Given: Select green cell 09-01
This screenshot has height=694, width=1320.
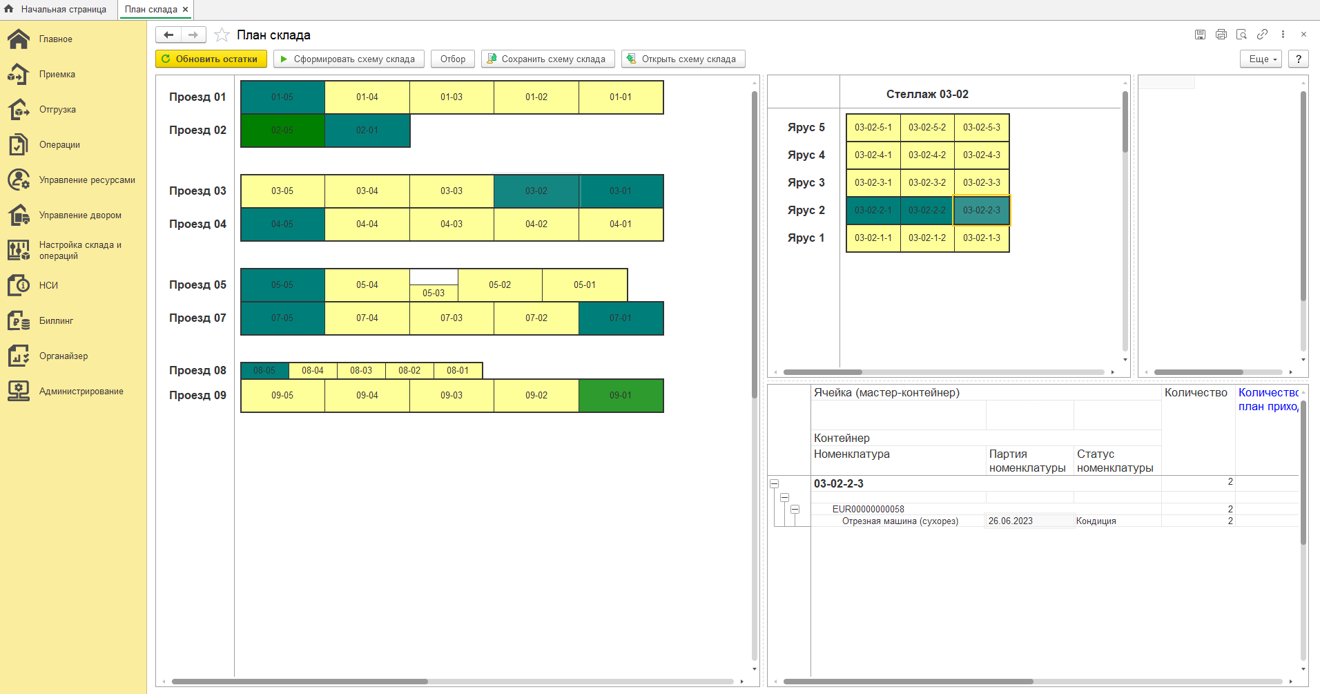Looking at the screenshot, I should tap(621, 396).
